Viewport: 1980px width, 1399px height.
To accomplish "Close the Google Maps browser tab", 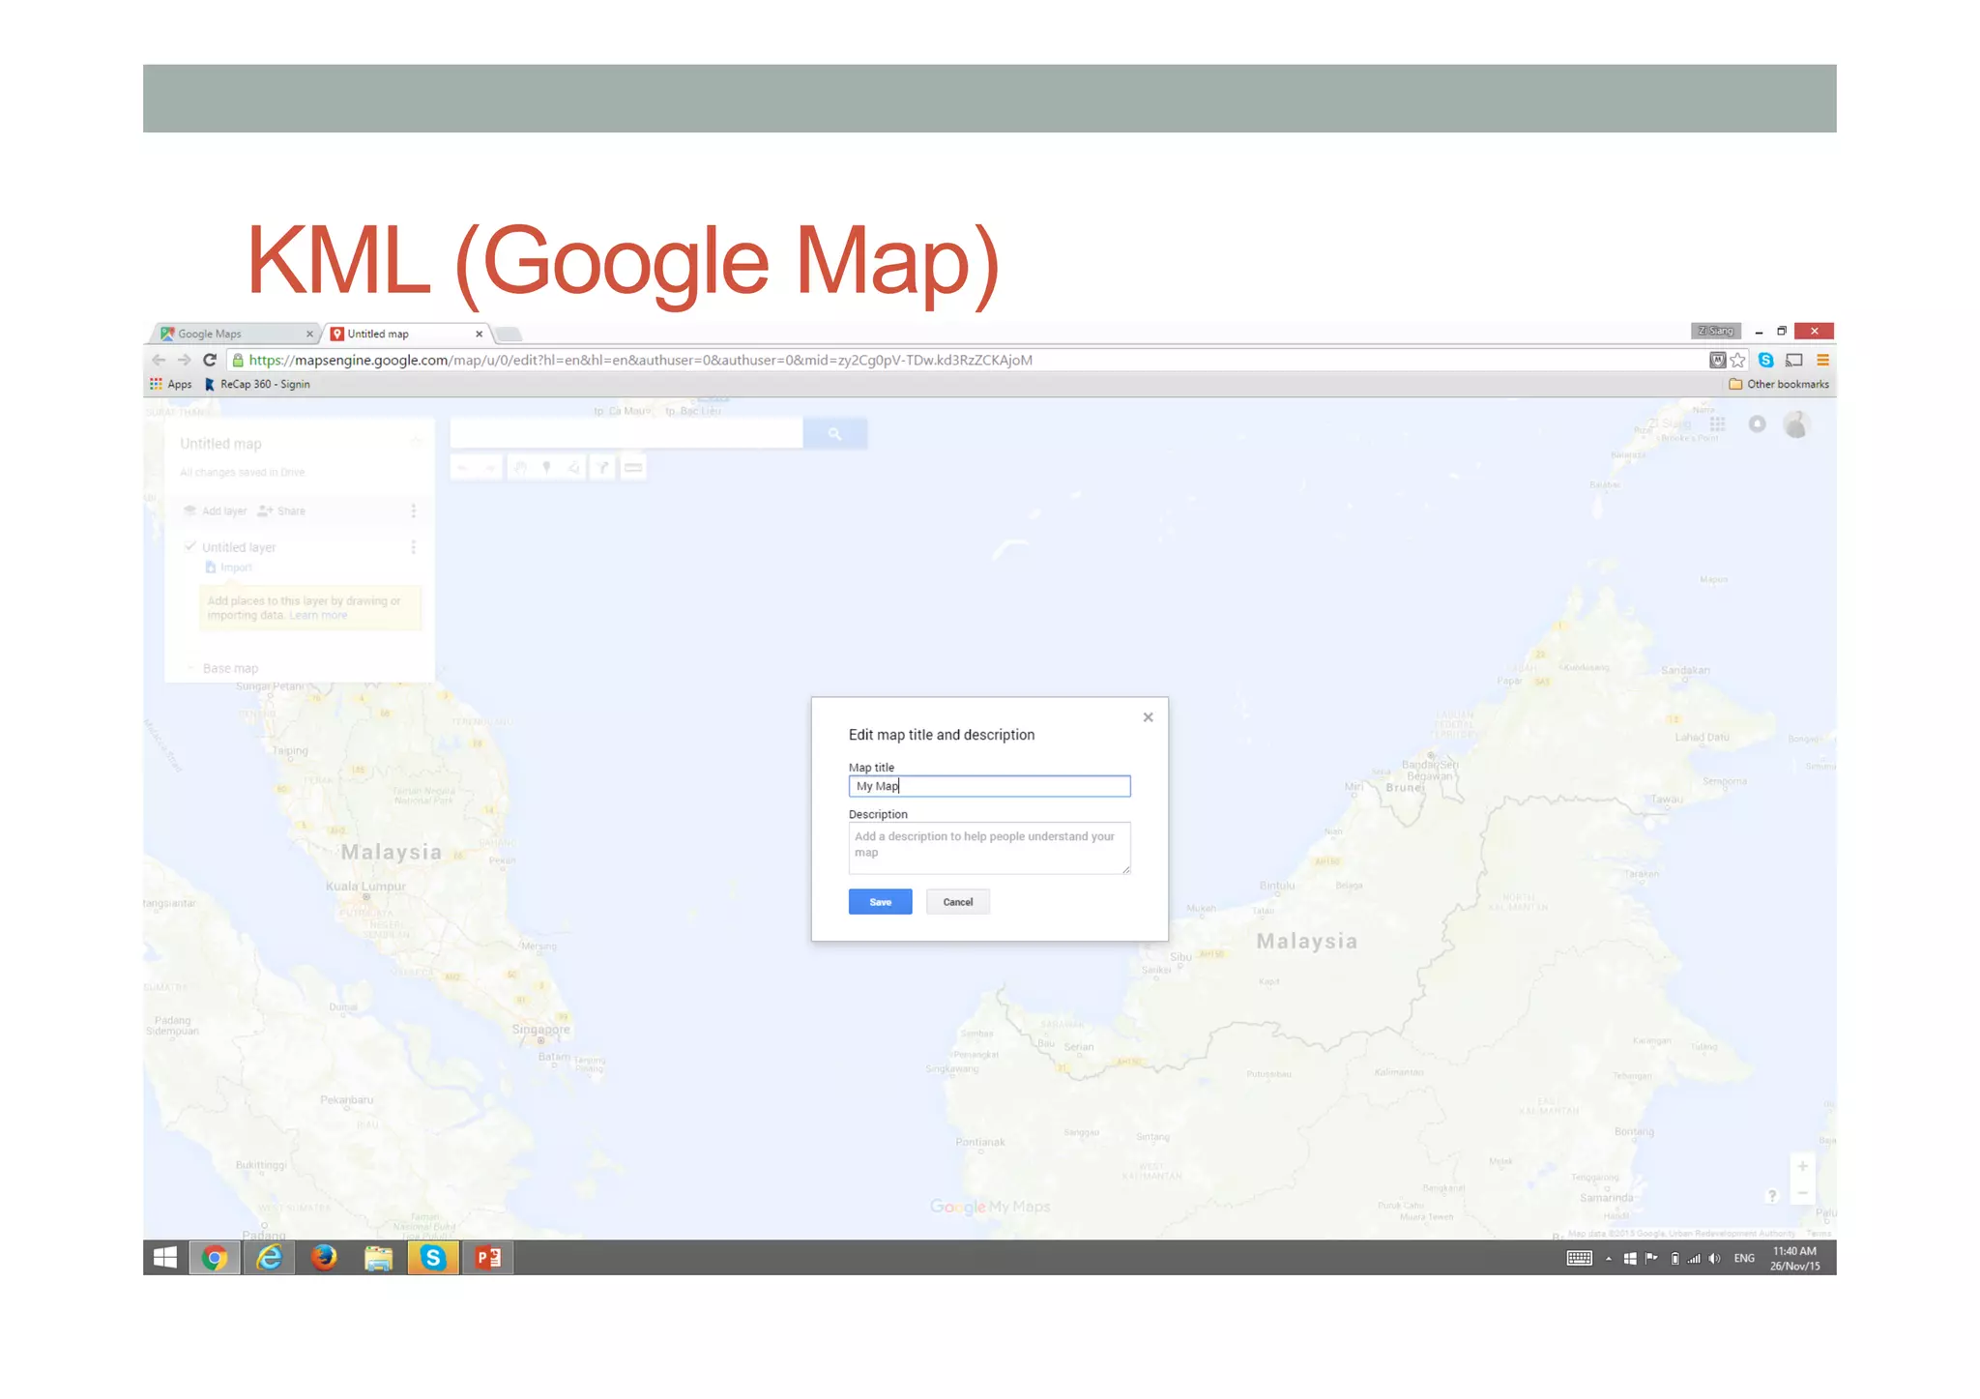I will click(309, 334).
